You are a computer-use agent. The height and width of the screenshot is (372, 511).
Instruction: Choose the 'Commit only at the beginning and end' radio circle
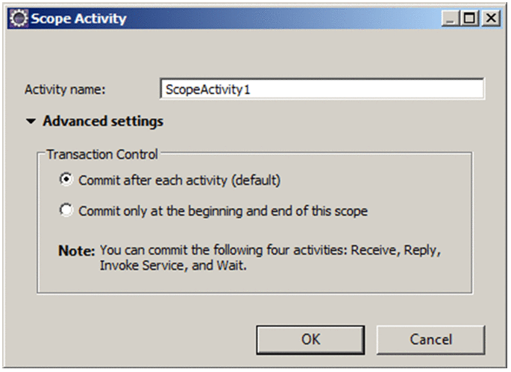click(x=66, y=211)
